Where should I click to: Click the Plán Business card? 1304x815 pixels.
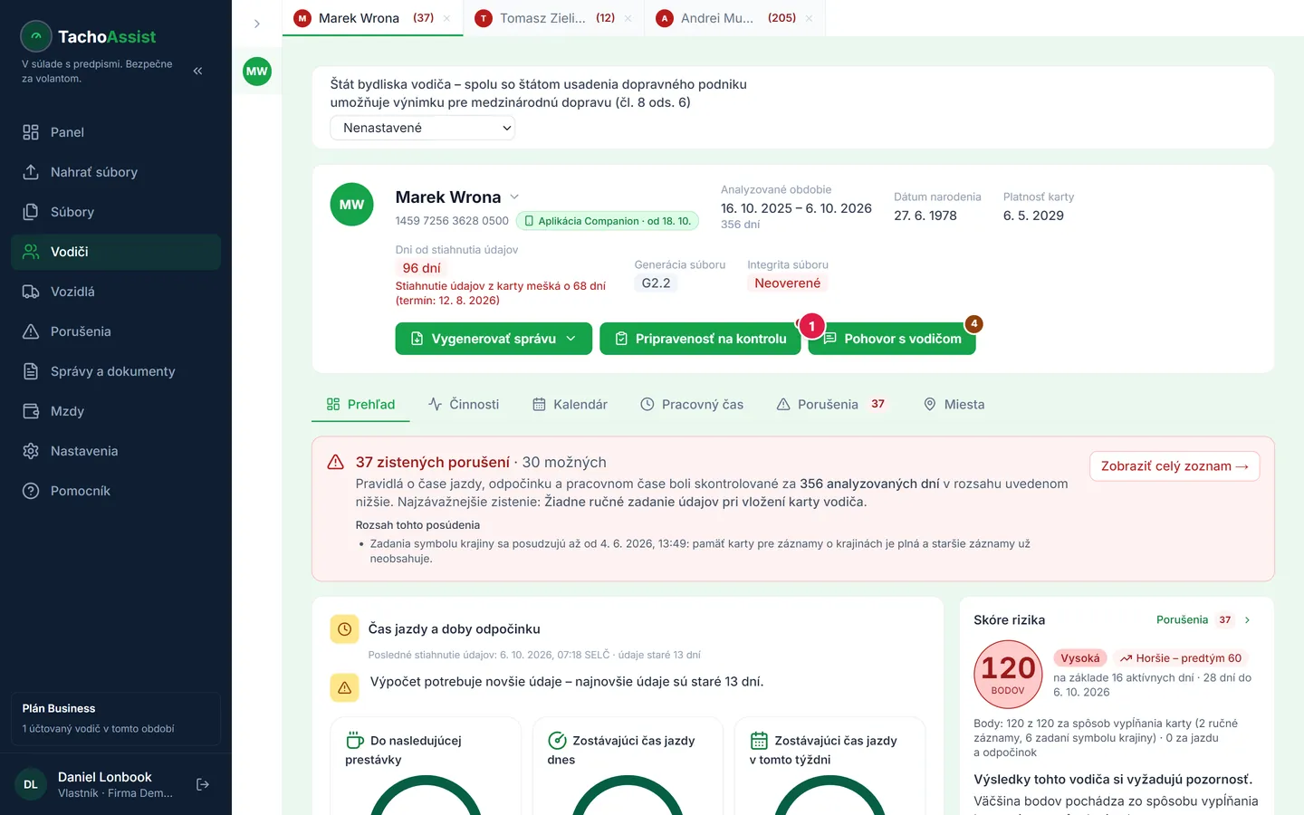116,718
